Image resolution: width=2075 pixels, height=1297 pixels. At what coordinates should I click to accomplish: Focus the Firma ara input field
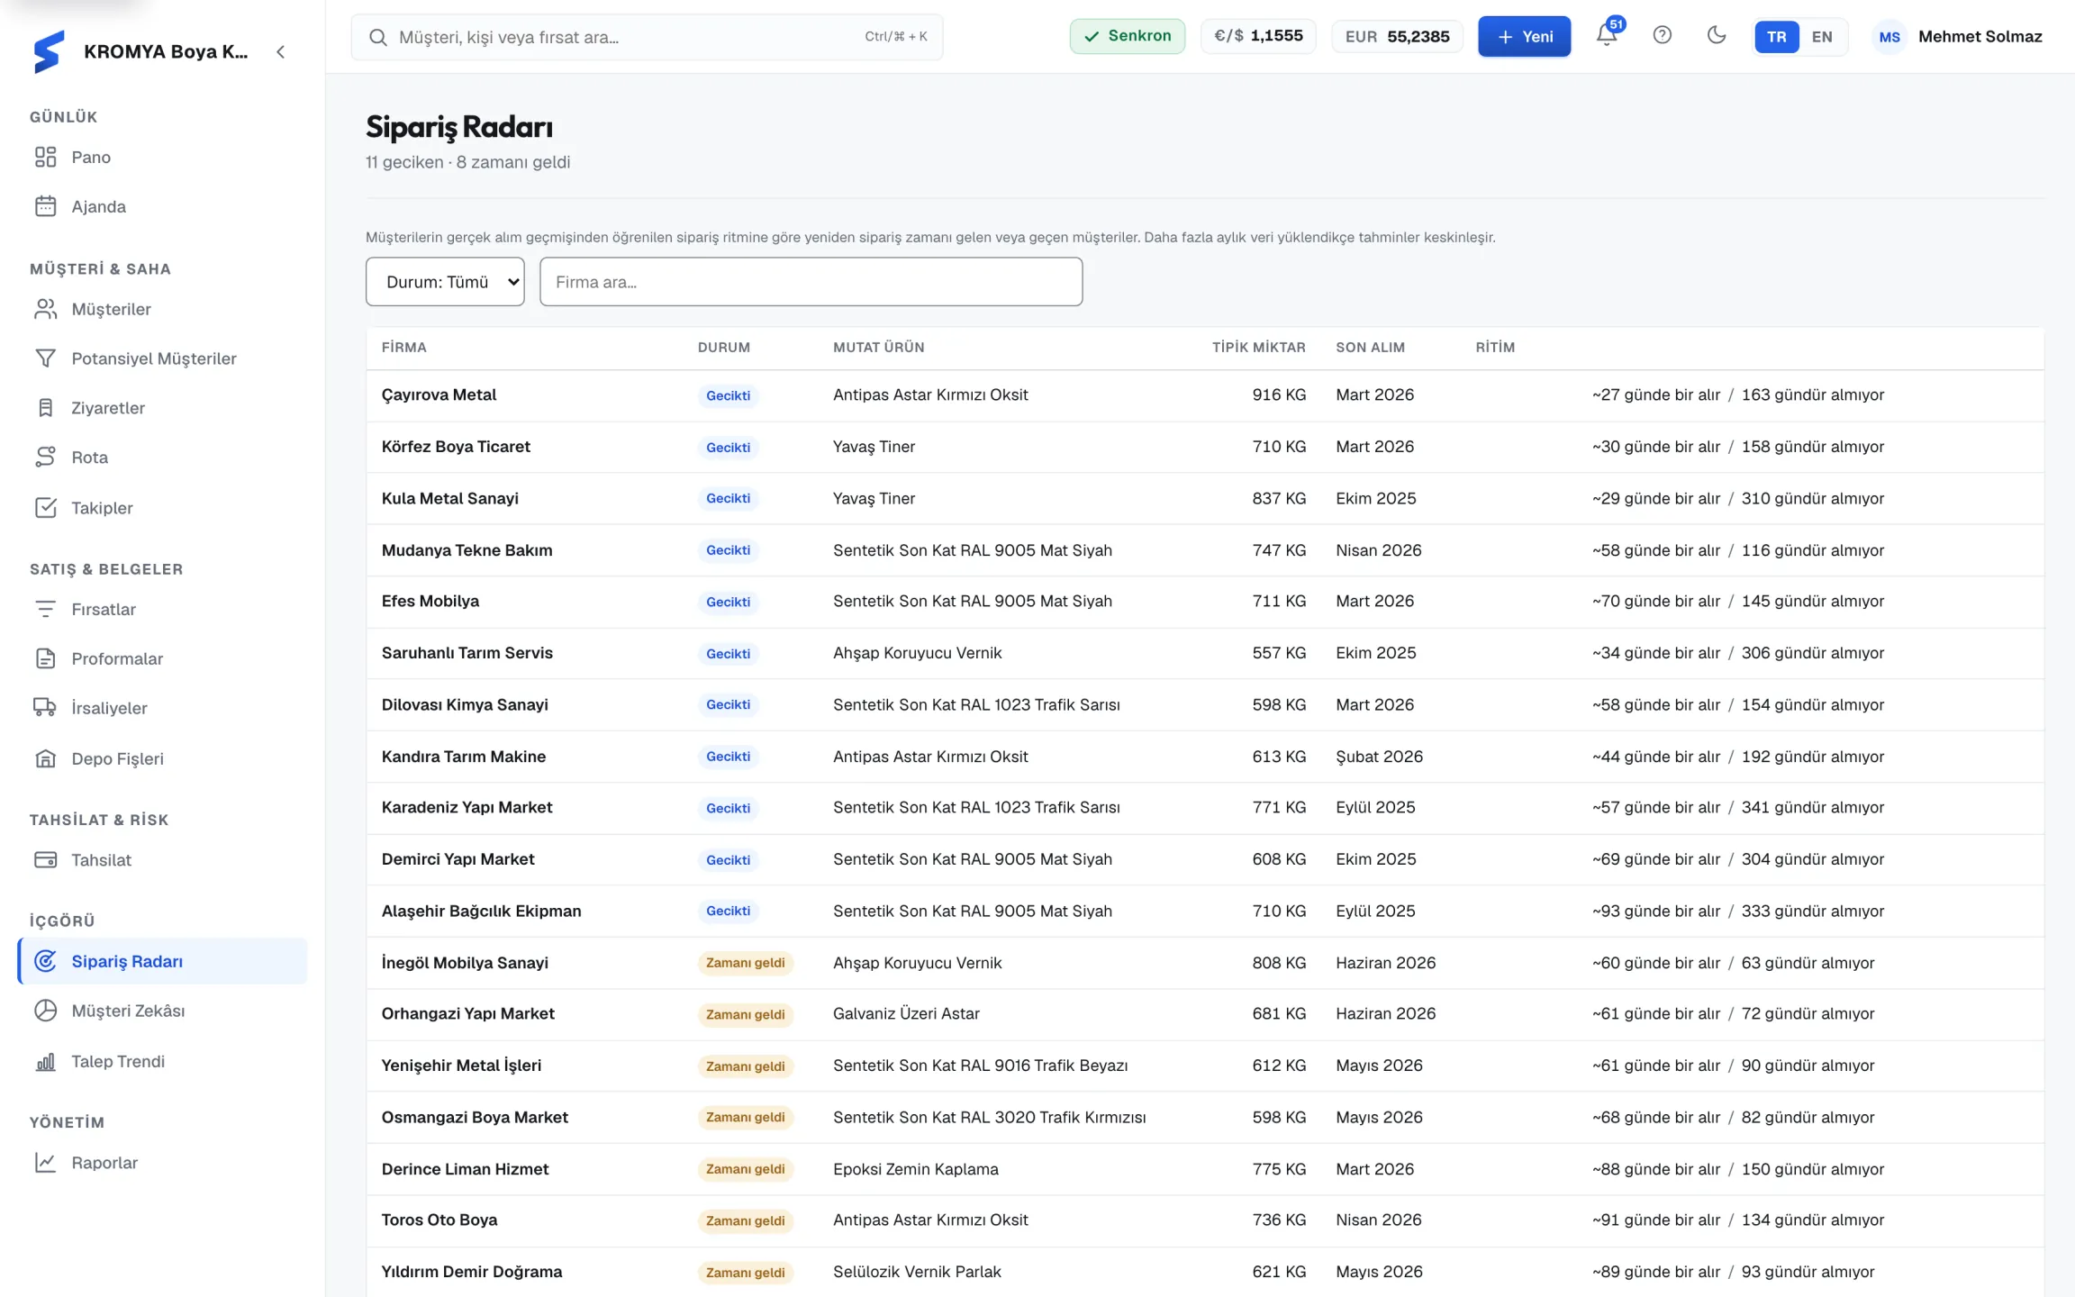(811, 282)
